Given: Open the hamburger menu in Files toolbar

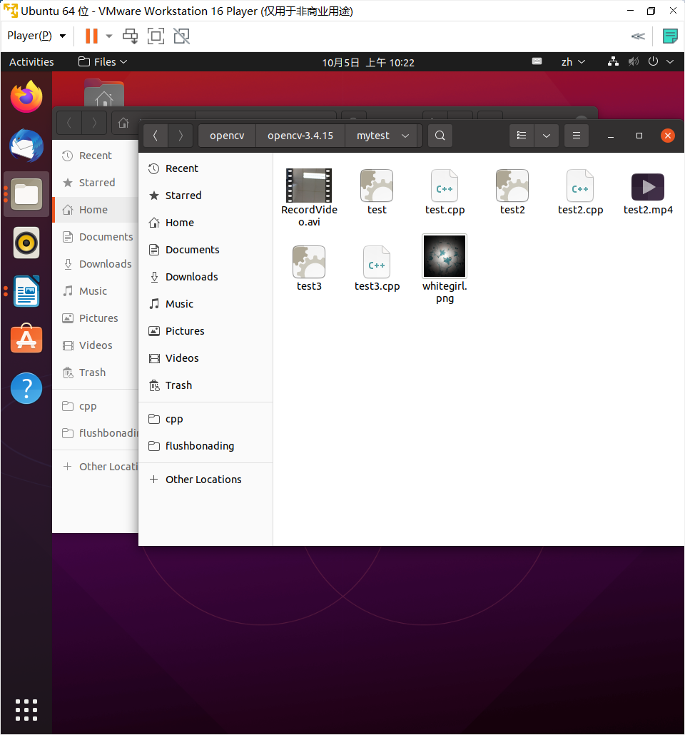Looking at the screenshot, I should click(577, 135).
